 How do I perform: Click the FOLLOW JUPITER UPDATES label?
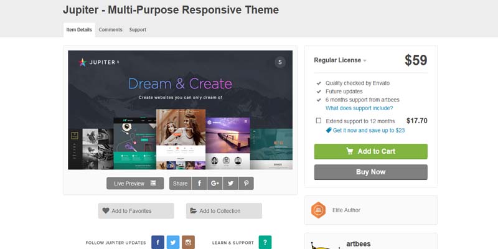tap(116, 243)
